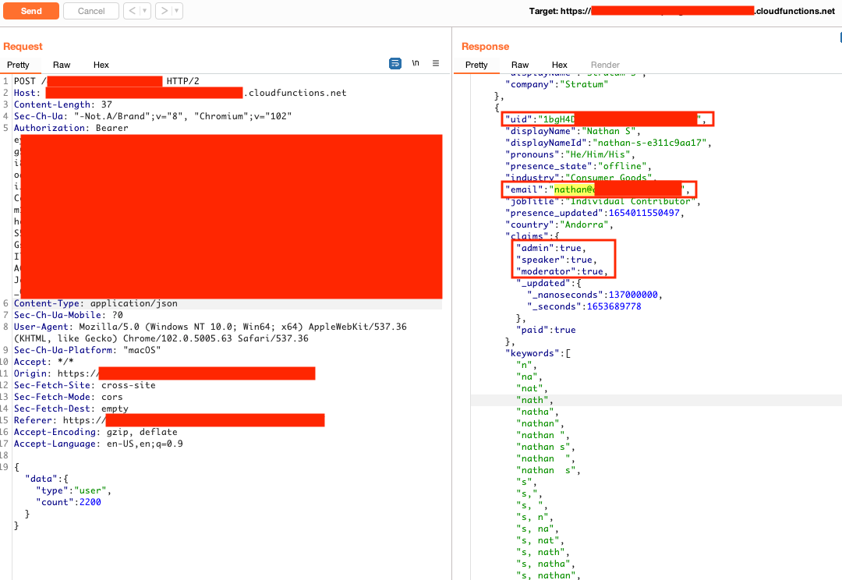Go to previous request with back arrow
This screenshot has width=842, height=580.
click(x=132, y=11)
